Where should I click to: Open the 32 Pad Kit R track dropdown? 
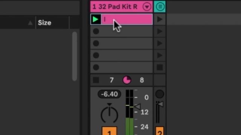147,7
